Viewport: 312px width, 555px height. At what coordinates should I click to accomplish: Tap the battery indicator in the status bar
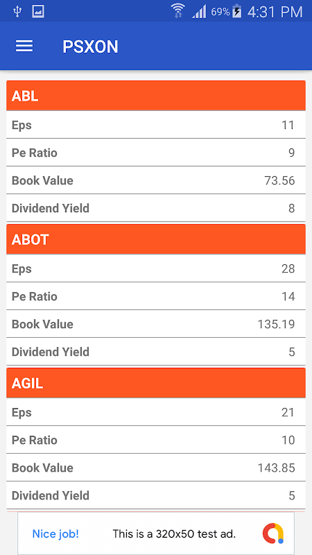[237, 11]
